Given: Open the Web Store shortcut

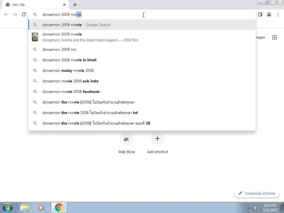Looking at the screenshot, I should click(126, 143).
